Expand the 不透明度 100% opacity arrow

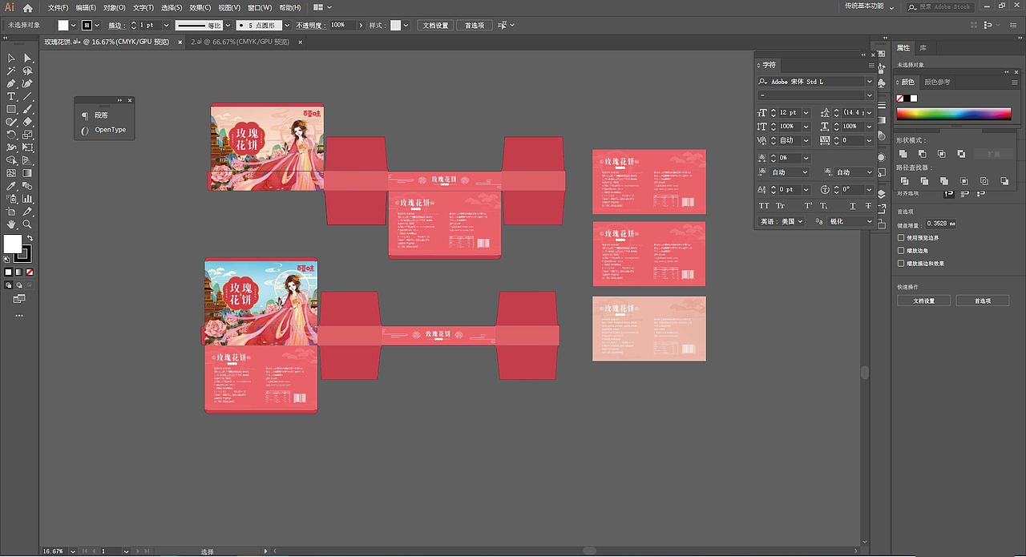click(x=360, y=26)
